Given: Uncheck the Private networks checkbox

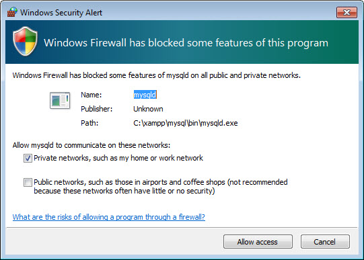Looking at the screenshot, I should click(28, 159).
